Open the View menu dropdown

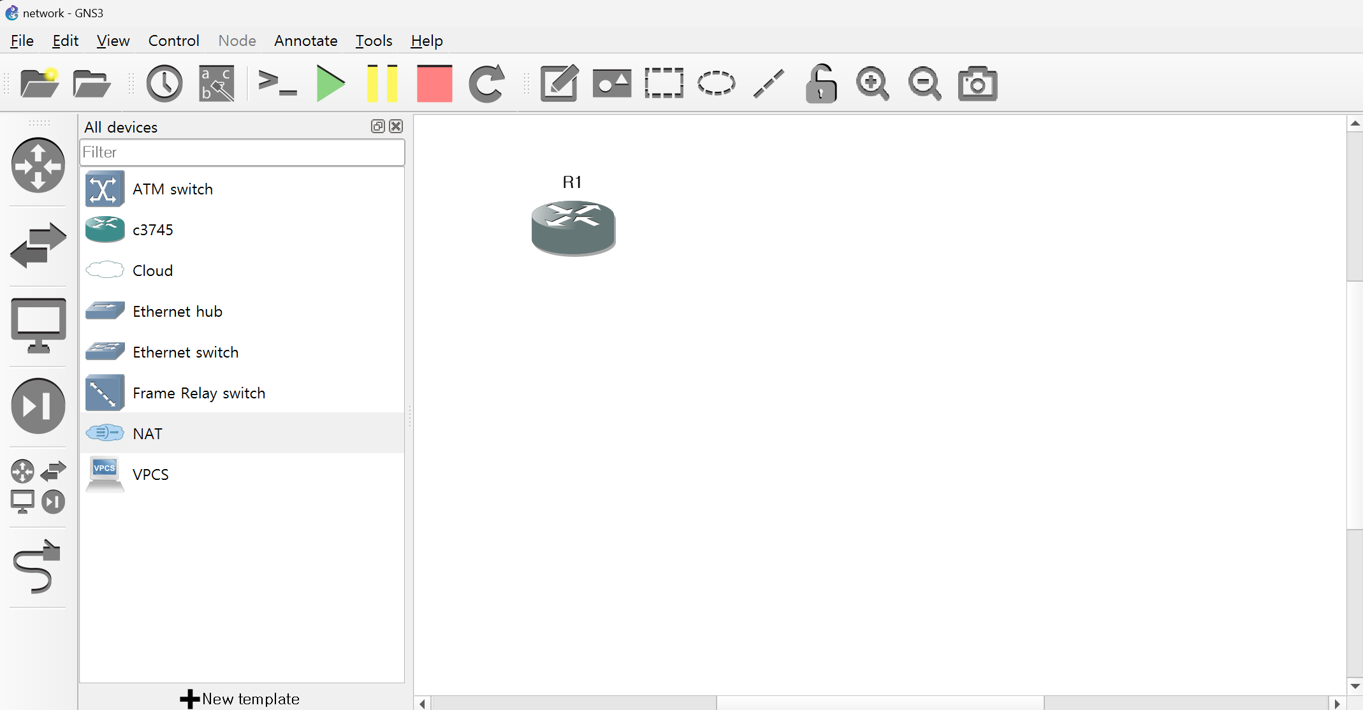click(113, 41)
